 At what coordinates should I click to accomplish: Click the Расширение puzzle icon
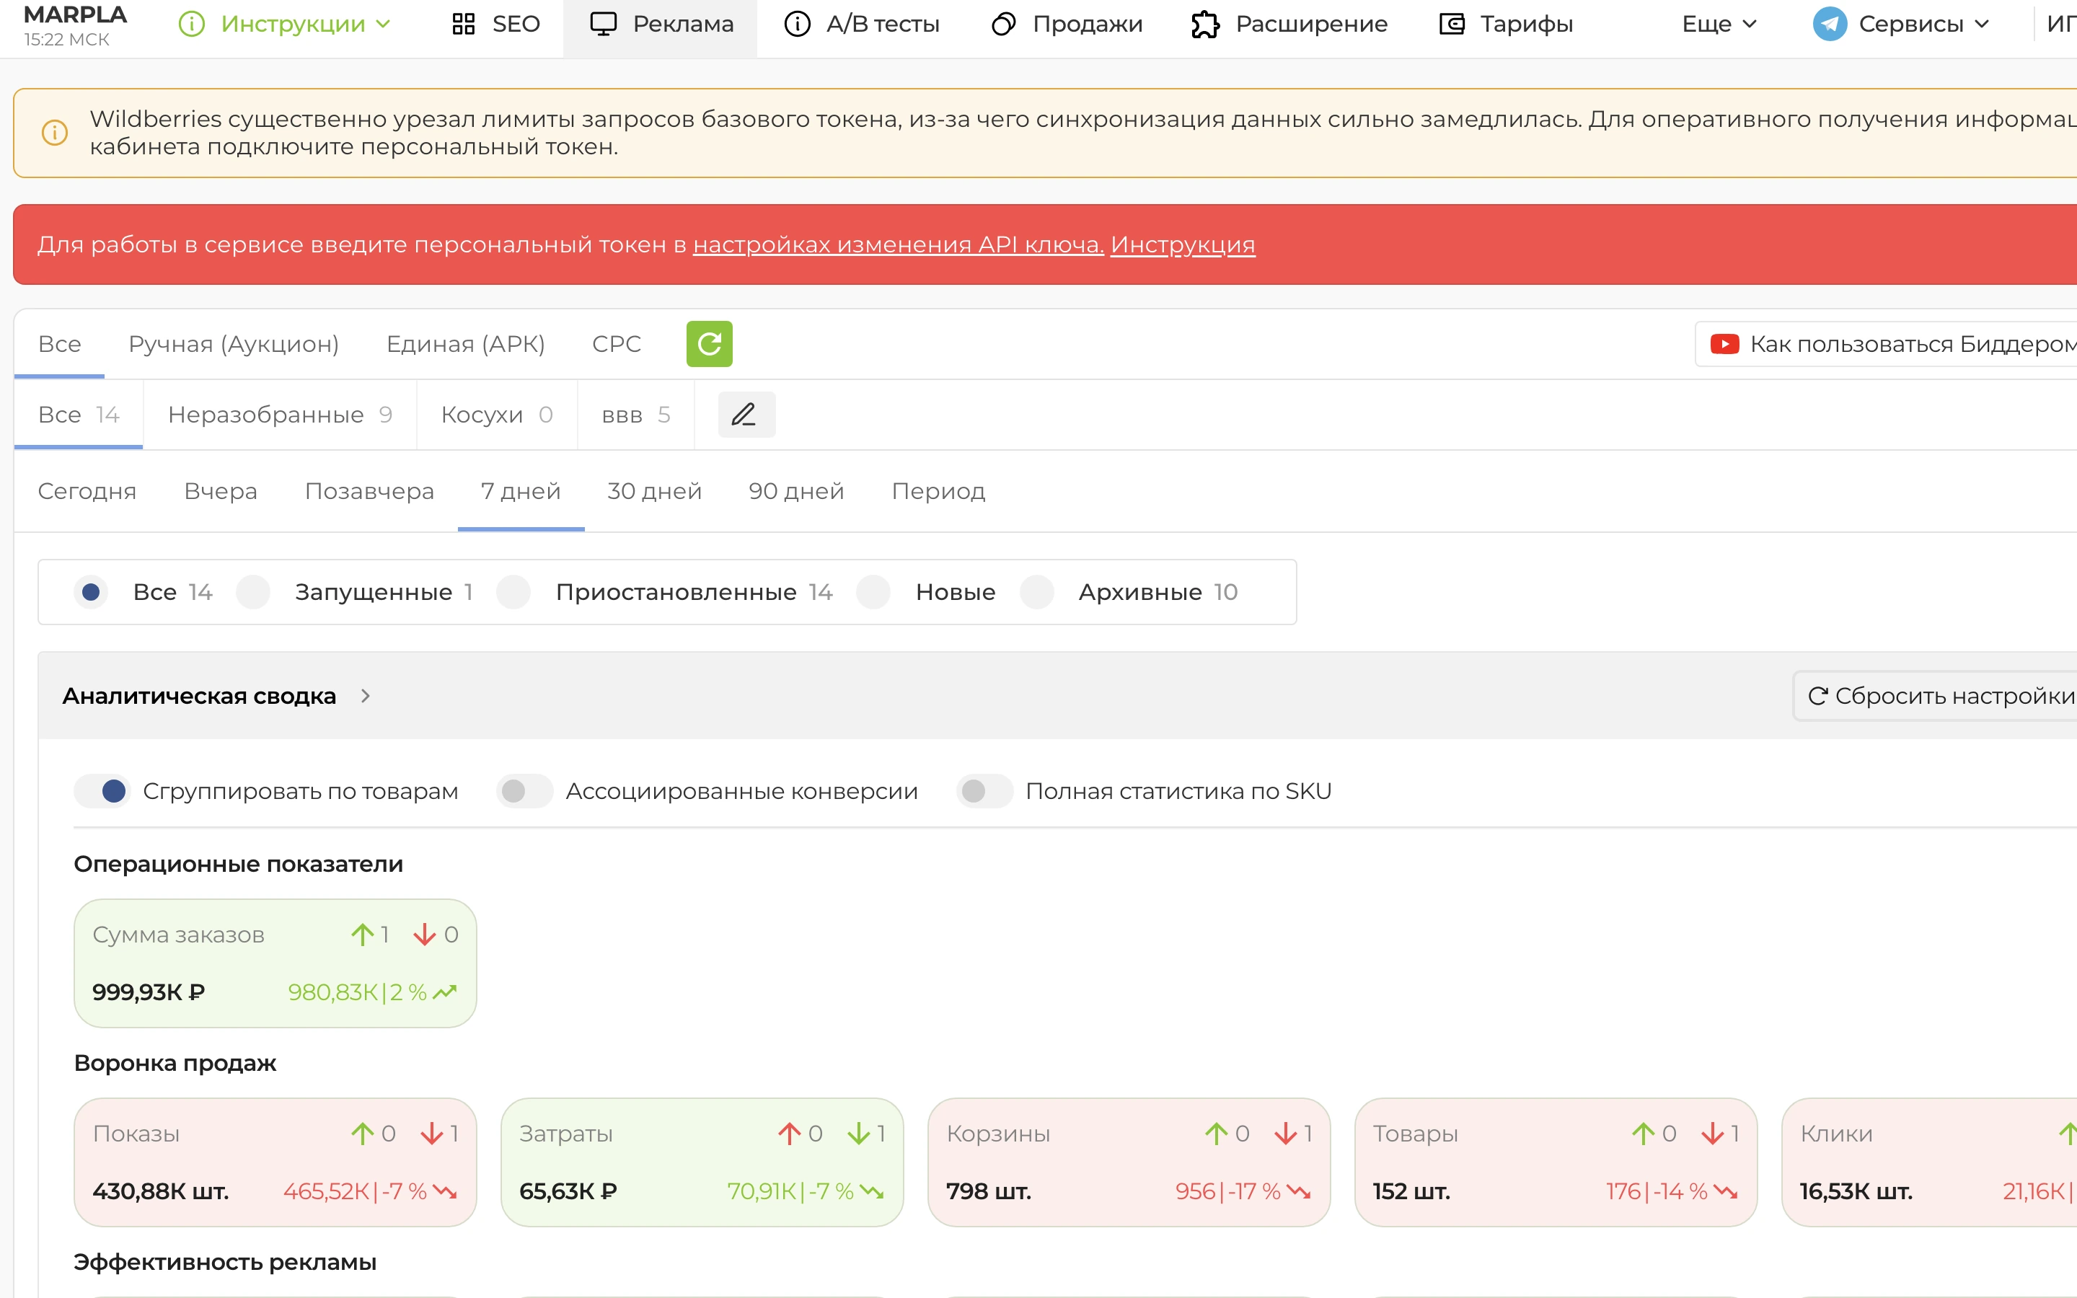point(1205,24)
